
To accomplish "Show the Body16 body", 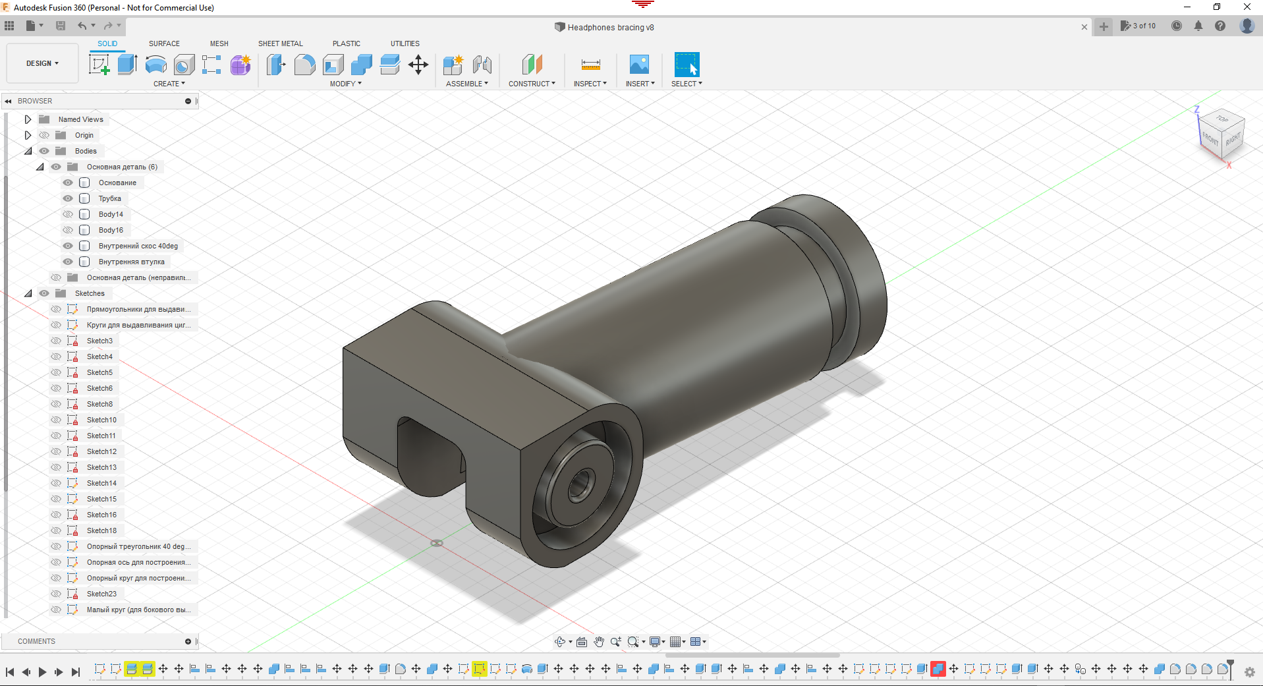I will (x=68, y=230).
